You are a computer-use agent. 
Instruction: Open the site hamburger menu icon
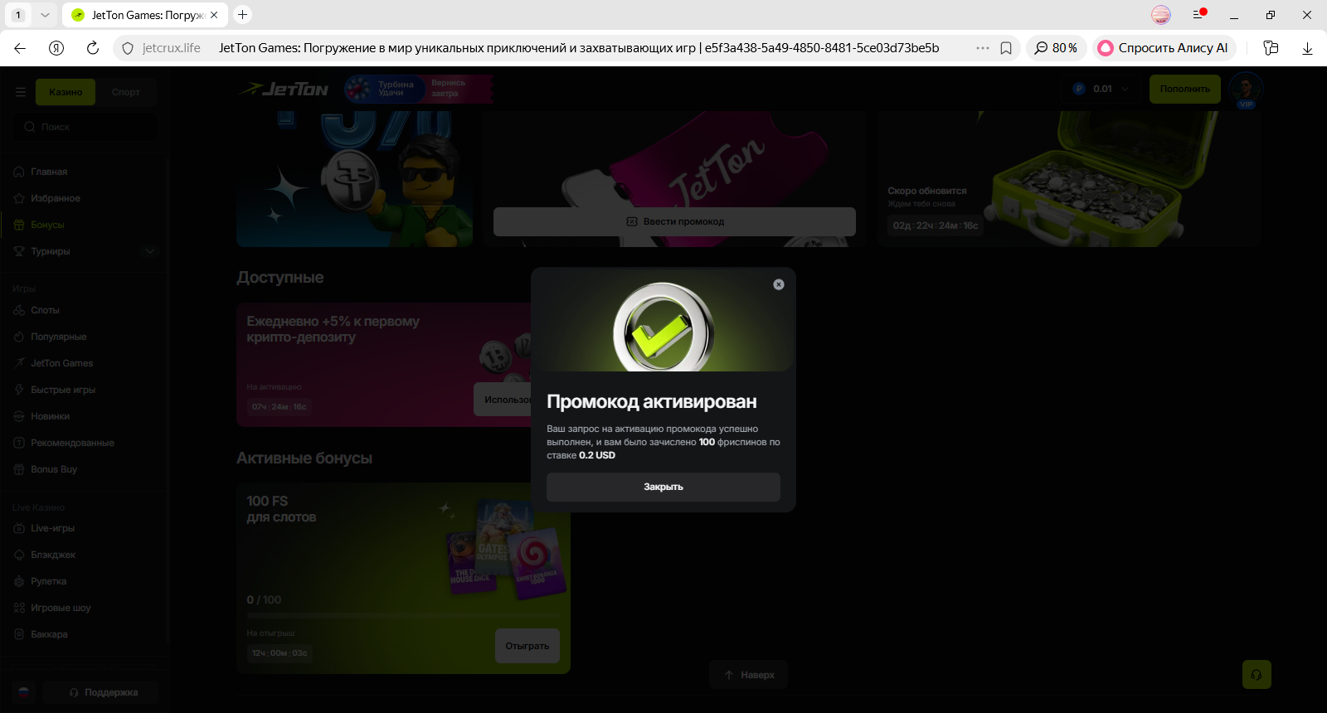tap(21, 92)
